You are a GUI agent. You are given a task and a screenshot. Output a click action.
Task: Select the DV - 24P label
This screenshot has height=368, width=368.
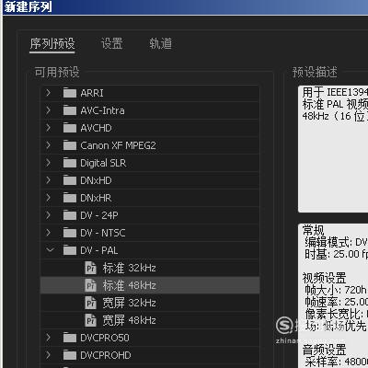[x=99, y=215]
